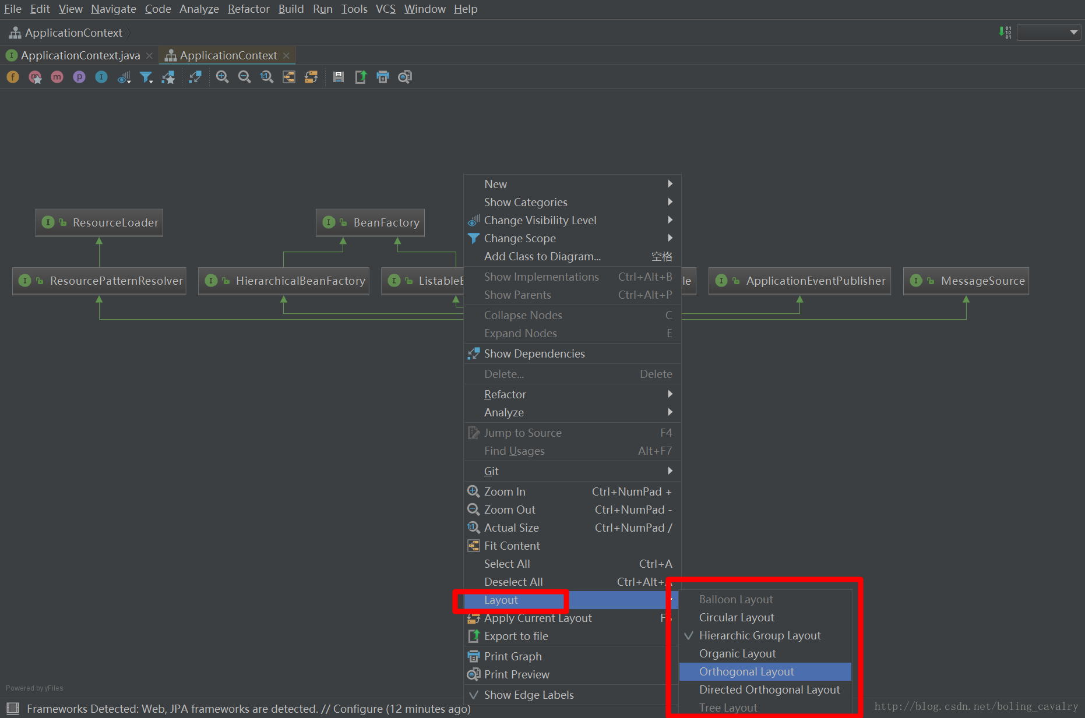This screenshot has height=718, width=1085.
Task: Expand the Git submenu
Action: 572,471
